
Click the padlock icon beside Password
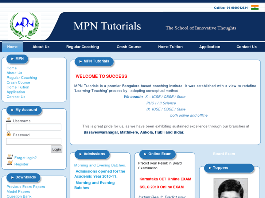pyautogui.click(x=9, y=134)
